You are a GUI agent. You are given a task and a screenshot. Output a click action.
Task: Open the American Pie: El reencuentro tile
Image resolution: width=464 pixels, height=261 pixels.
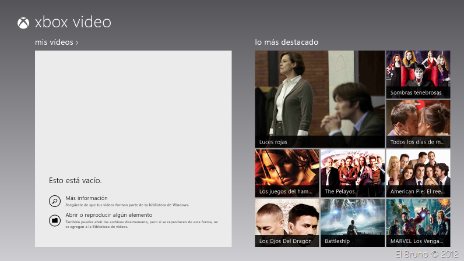point(417,173)
